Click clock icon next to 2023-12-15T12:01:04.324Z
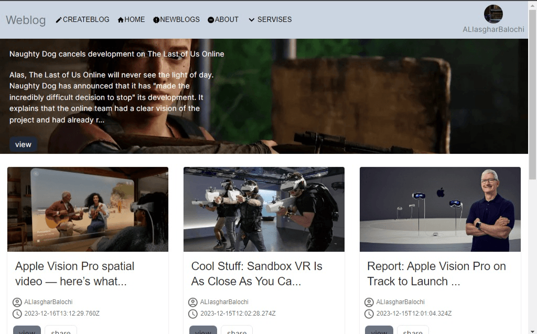 pos(369,314)
